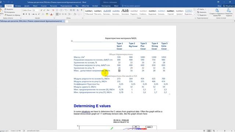Viewport: 235px width, 132px height.
Task: Click the Save icon in quick access toolbar
Action: [x=1, y=2]
